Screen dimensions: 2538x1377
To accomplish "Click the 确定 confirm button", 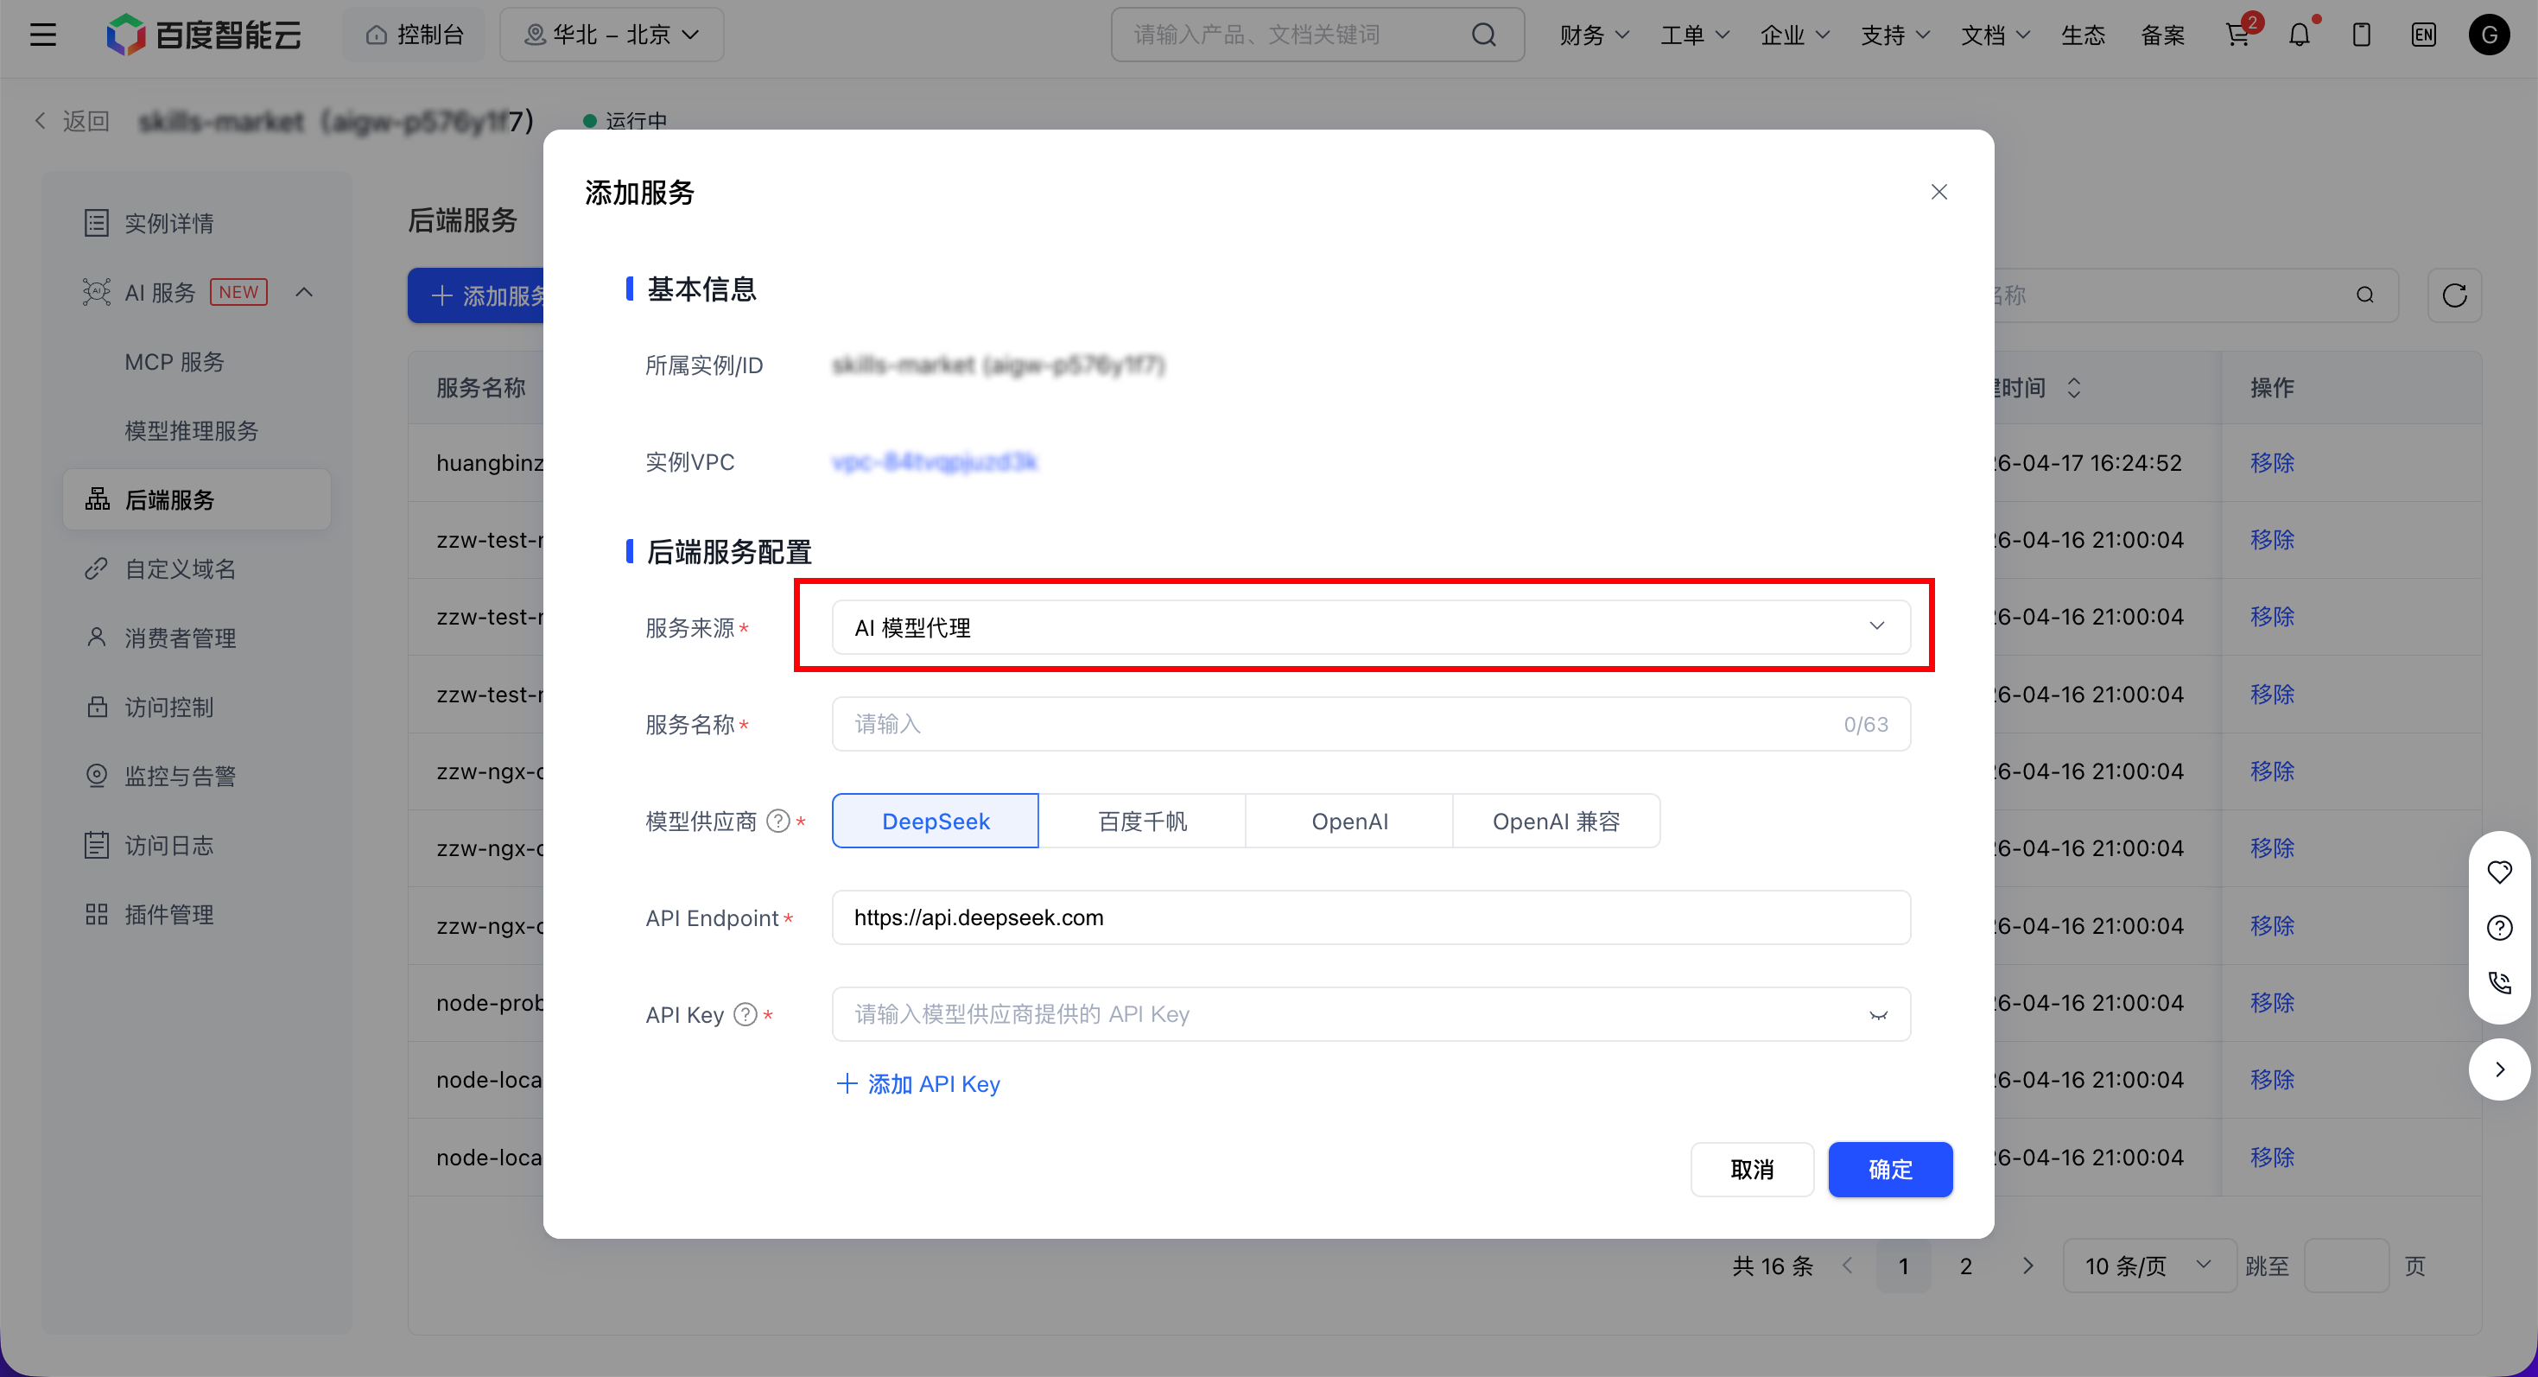I will (x=1890, y=1171).
